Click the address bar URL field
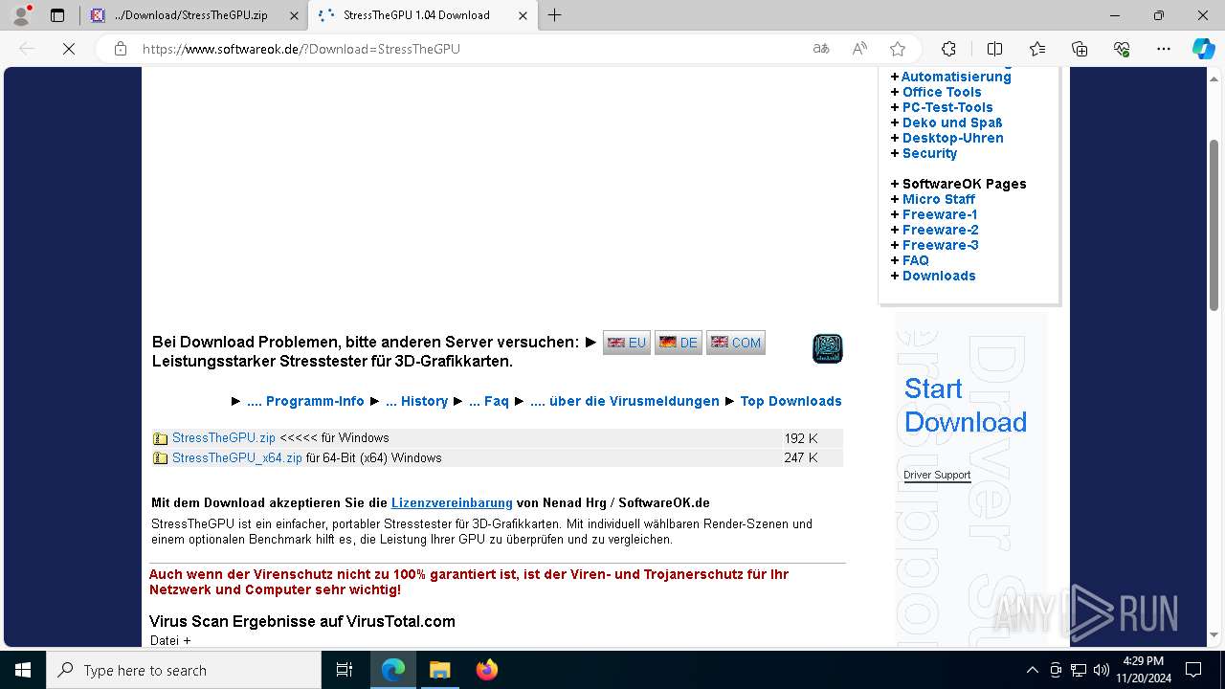The image size is (1225, 689). [469, 49]
